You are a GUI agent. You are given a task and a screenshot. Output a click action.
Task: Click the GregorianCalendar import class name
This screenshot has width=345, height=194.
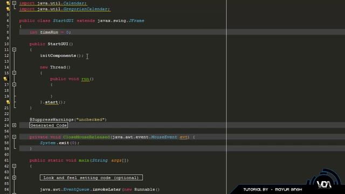tap(86, 9)
